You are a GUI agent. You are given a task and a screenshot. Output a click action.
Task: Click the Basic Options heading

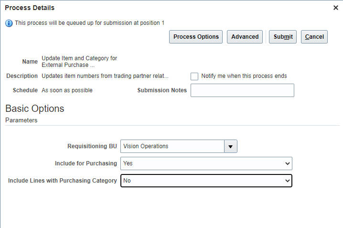[x=34, y=109]
